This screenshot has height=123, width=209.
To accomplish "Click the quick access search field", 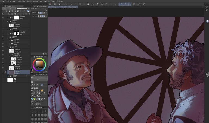I will [x=40, y=77].
